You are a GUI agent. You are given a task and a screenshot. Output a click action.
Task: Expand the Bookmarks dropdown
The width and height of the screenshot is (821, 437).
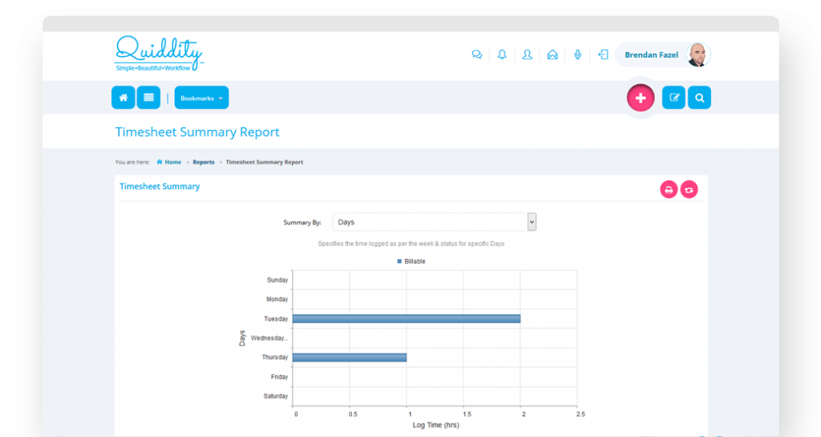pyautogui.click(x=201, y=98)
